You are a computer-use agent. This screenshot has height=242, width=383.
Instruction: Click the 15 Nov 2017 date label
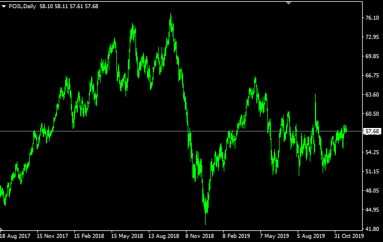coord(52,236)
